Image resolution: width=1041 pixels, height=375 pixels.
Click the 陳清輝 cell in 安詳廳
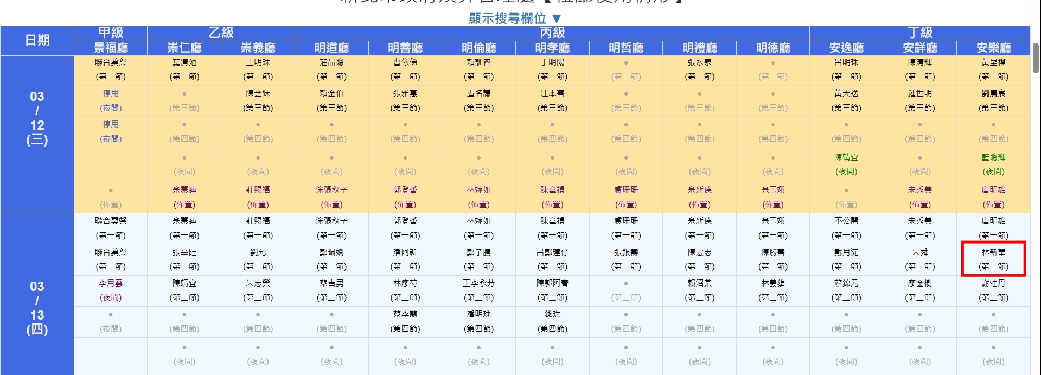pos(920,69)
